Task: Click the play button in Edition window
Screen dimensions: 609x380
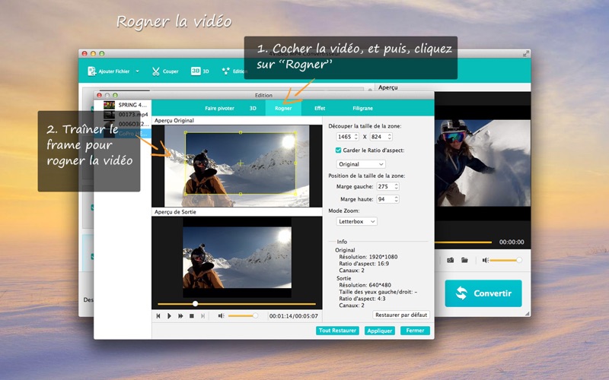Action: 169,316
